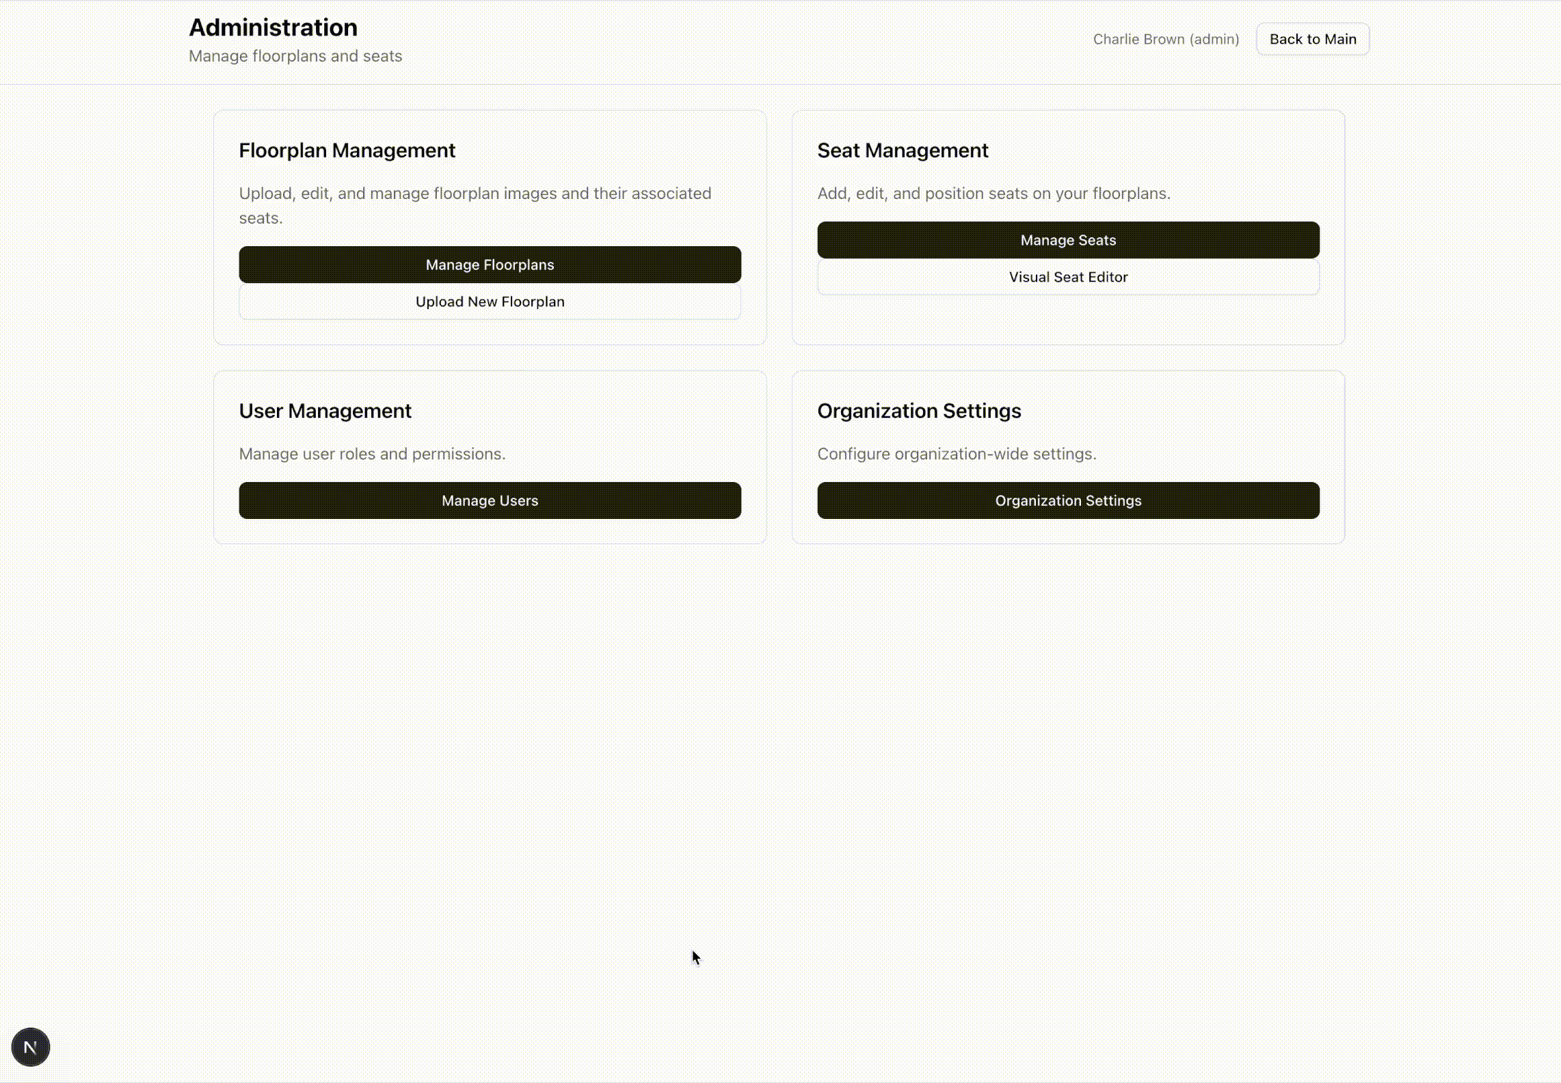Click the Floorplan Management card heading
The height and width of the screenshot is (1083, 1561).
click(x=347, y=150)
